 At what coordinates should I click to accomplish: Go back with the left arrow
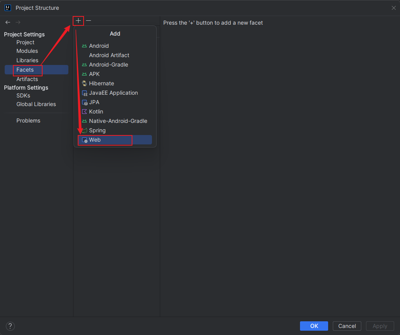click(x=8, y=22)
